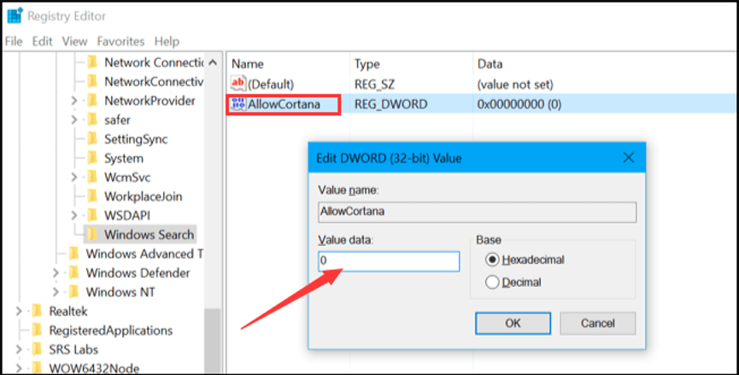Expand the Windows NT tree node
Screen dimensions: 739x375
tap(56, 292)
